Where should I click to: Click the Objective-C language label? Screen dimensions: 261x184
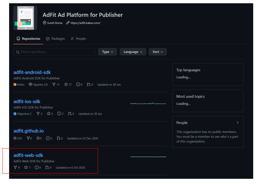tap(24, 114)
